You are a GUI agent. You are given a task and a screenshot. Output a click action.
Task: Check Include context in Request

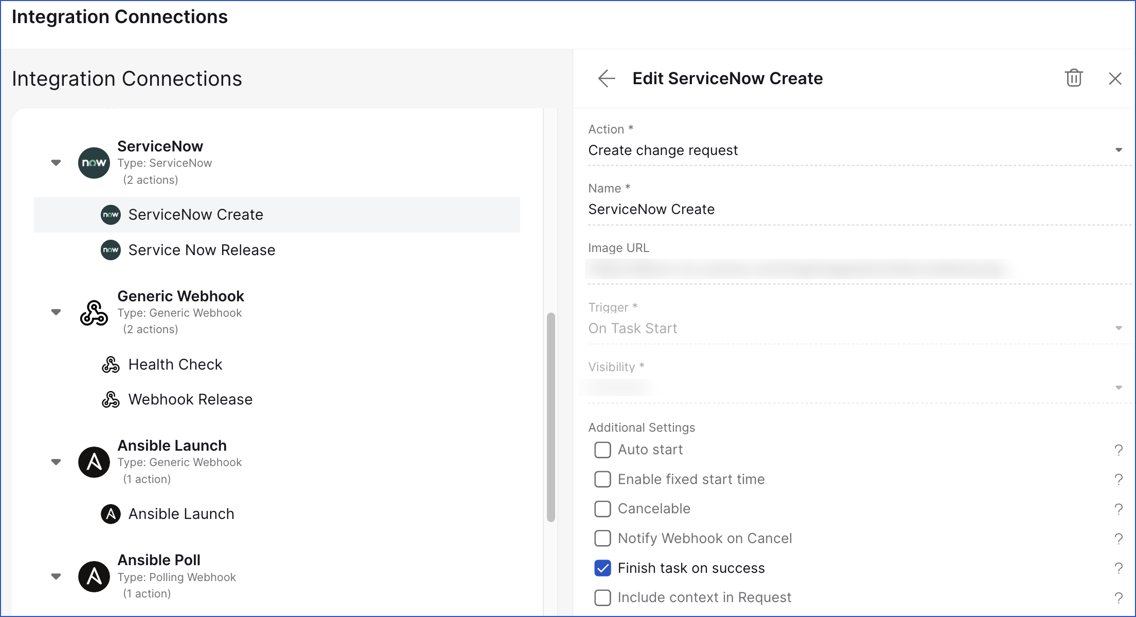602,597
